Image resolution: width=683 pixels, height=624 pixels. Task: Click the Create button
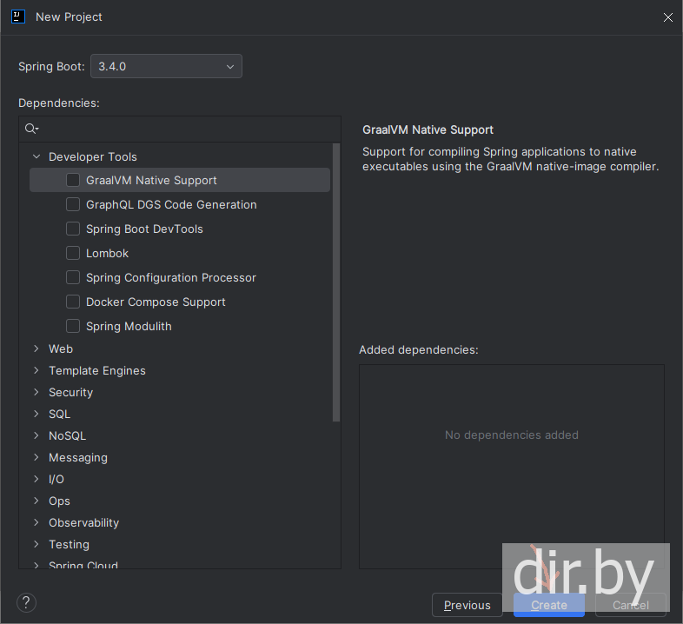[549, 605]
